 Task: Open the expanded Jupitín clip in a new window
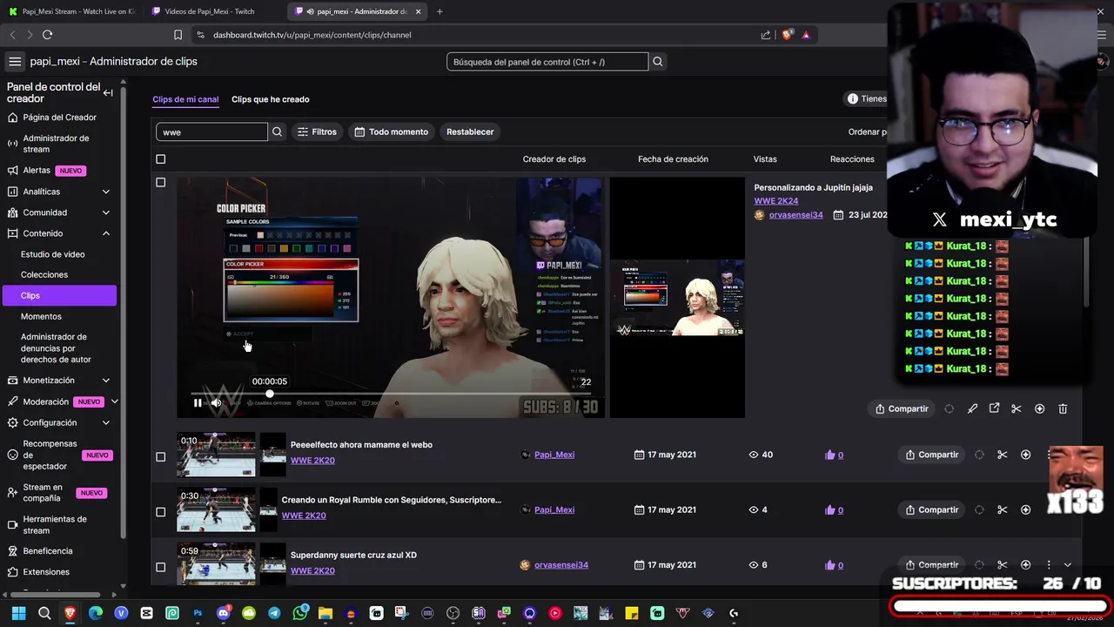994,408
